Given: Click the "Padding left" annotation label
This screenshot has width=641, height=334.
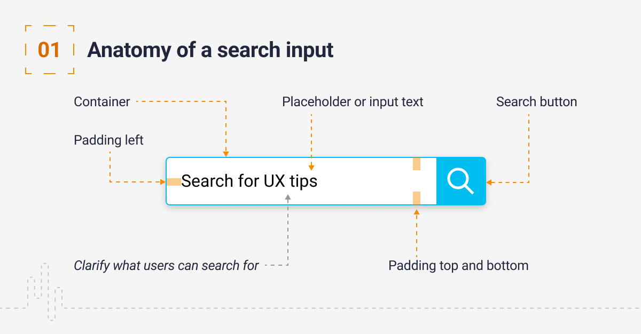Looking at the screenshot, I should tap(109, 140).
